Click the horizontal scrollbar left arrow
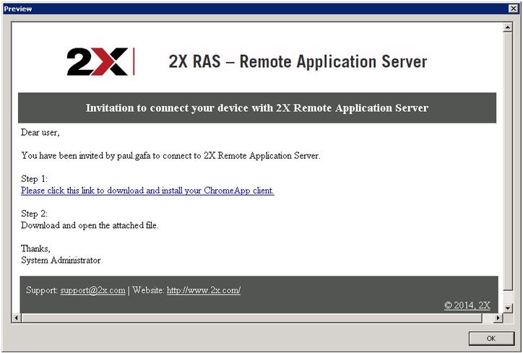This screenshot has width=523, height=353. pos(17,318)
